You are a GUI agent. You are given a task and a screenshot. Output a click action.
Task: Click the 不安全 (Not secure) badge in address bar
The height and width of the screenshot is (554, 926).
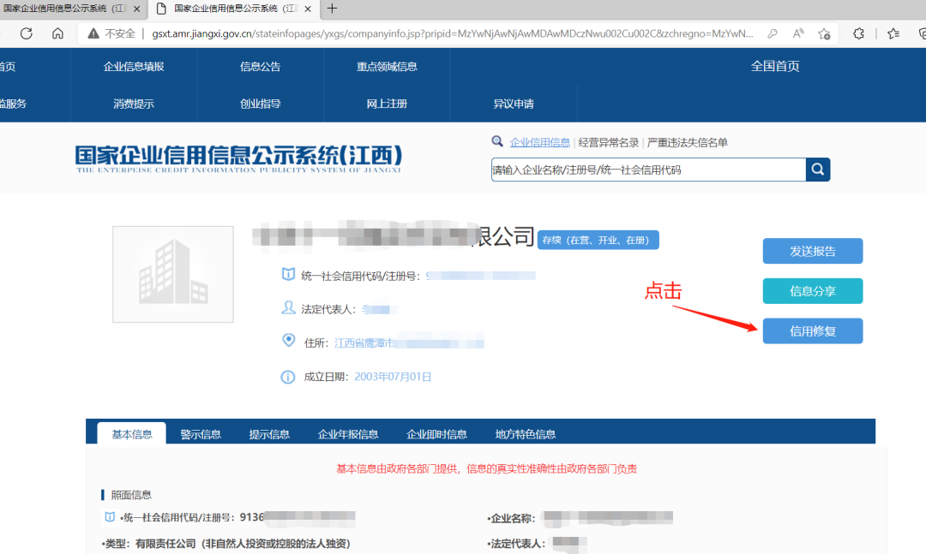(x=112, y=34)
